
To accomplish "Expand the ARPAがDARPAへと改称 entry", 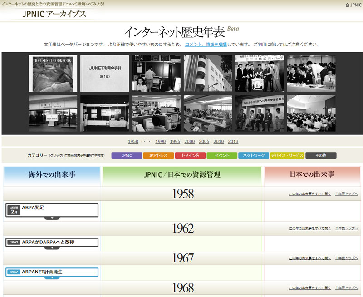I will point(51,243).
